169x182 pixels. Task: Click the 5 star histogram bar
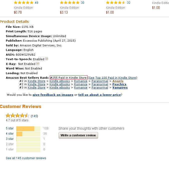click(x=28, y=129)
